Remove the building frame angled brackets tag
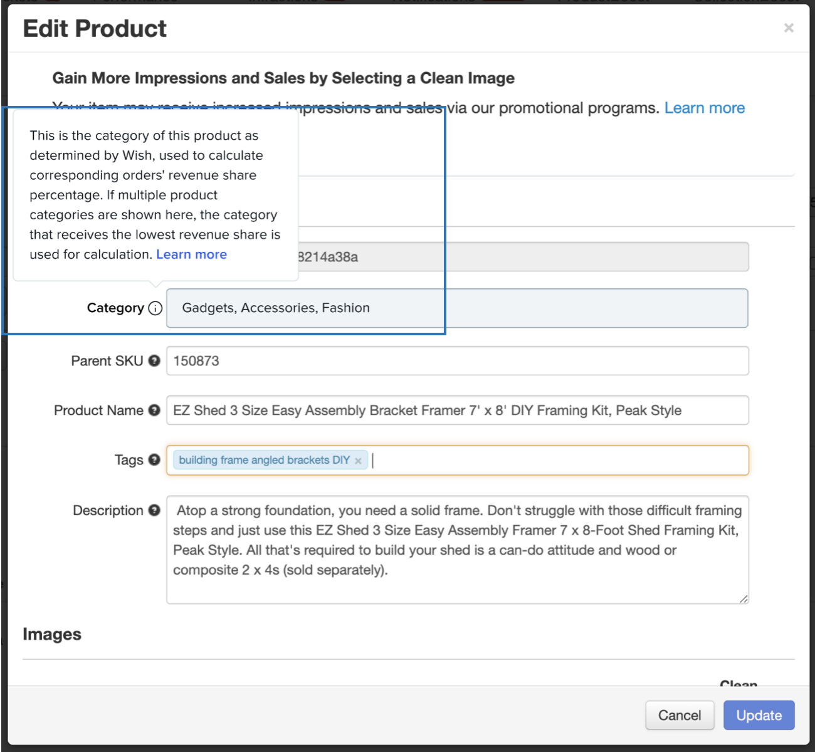This screenshot has width=815, height=752. click(x=358, y=461)
